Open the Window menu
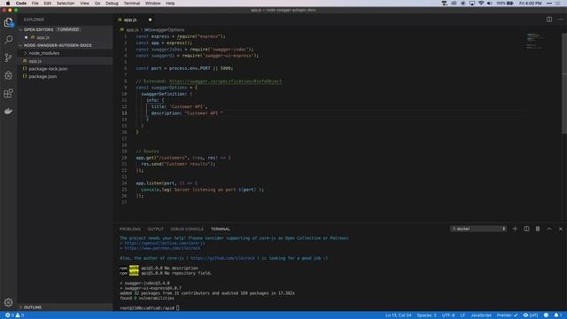The height and width of the screenshot is (319, 567). [152, 4]
